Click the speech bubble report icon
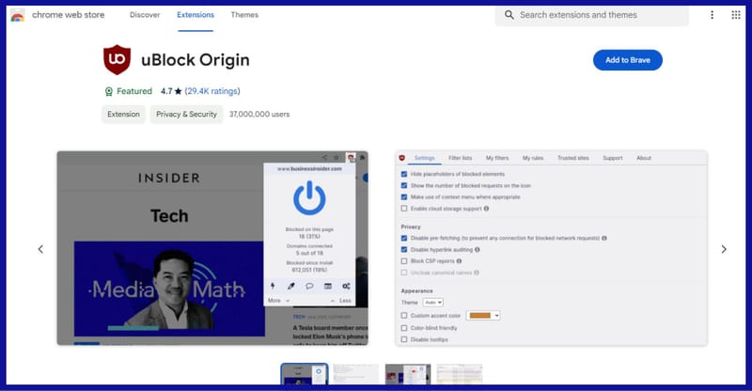Image resolution: width=752 pixels, height=391 pixels. click(x=309, y=286)
